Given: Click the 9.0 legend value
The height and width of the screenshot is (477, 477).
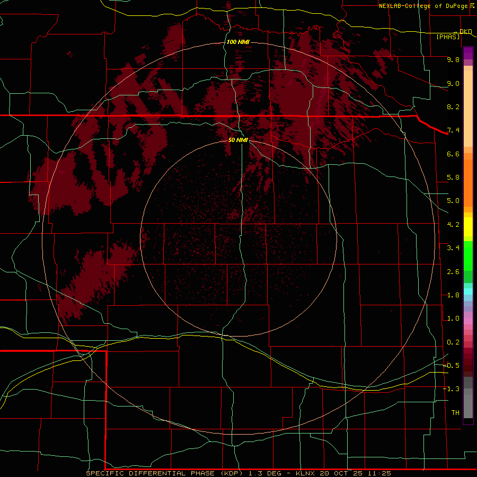Looking at the screenshot, I should 453,83.
